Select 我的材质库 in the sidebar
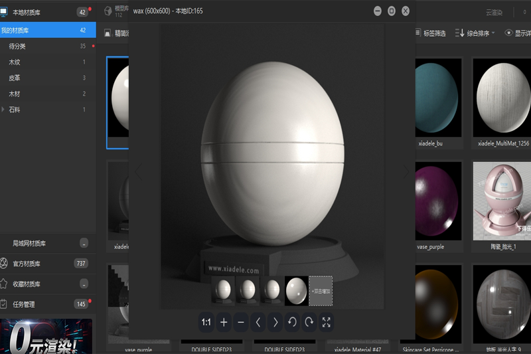Image resolution: width=531 pixels, height=354 pixels. [48, 30]
